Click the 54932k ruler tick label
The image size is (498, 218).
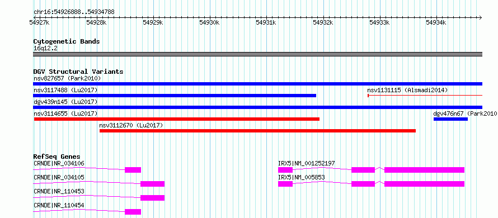coord(323,22)
